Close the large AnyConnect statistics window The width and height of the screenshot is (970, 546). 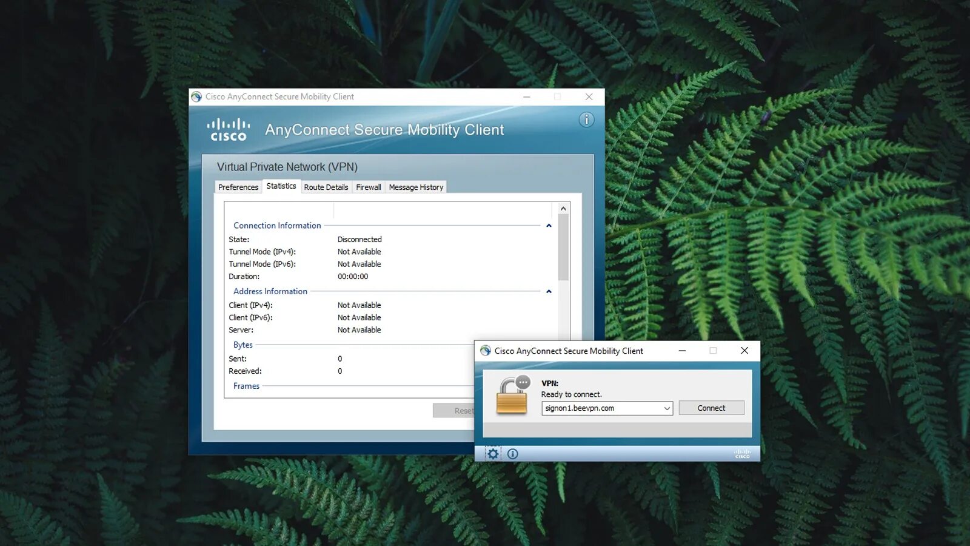(589, 96)
